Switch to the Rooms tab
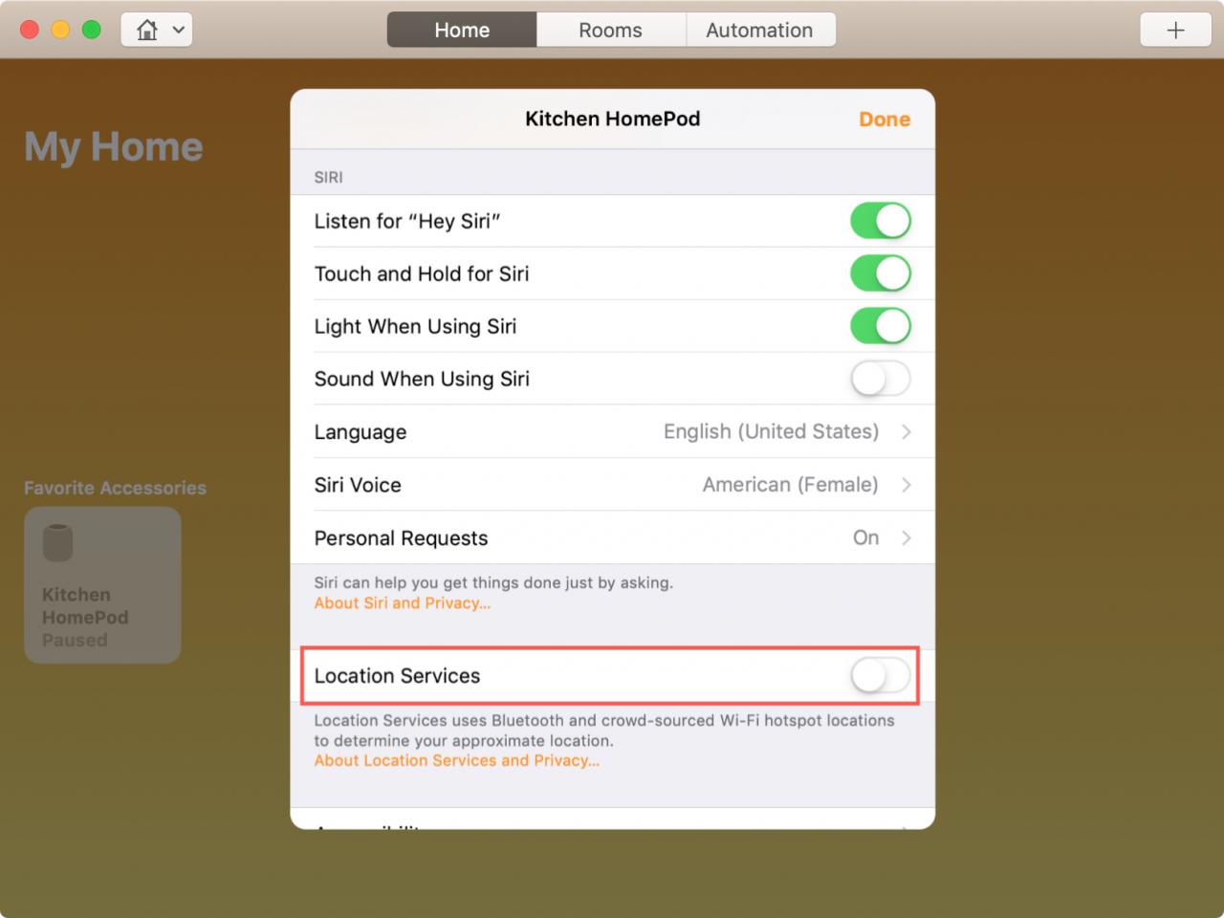The width and height of the screenshot is (1224, 918). (610, 30)
